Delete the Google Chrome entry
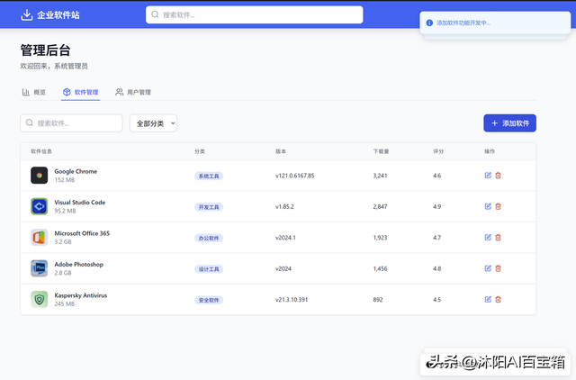 point(498,176)
